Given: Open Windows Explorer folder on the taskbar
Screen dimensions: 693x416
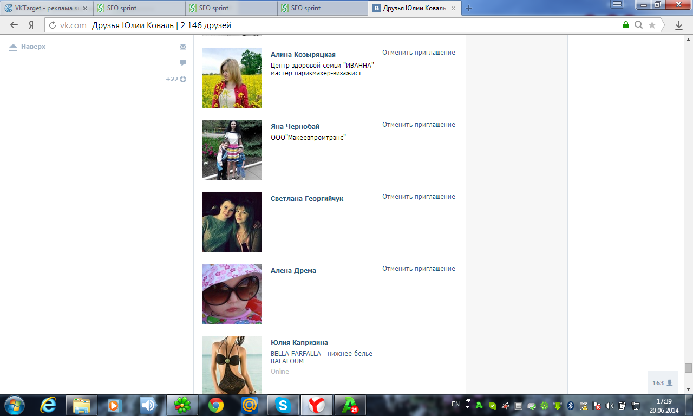Looking at the screenshot, I should tap(82, 405).
